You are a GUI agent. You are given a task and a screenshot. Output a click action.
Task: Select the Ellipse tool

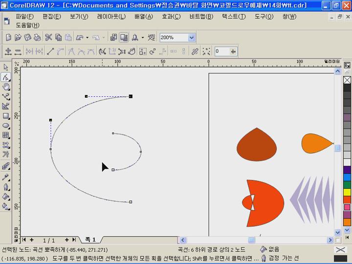tap(6, 126)
